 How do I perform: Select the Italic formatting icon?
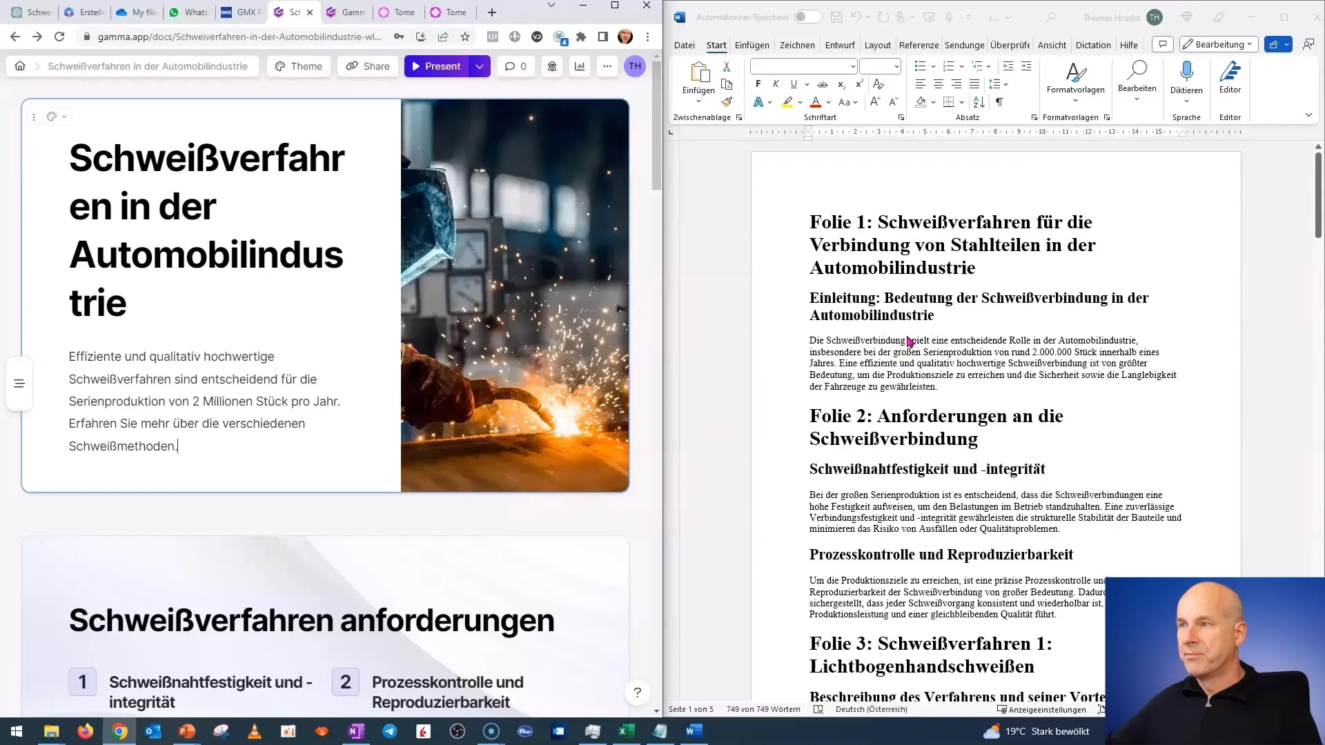click(x=776, y=83)
